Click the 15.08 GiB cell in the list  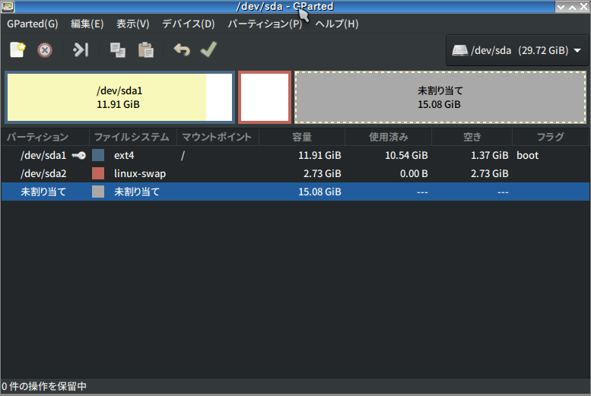click(x=319, y=192)
